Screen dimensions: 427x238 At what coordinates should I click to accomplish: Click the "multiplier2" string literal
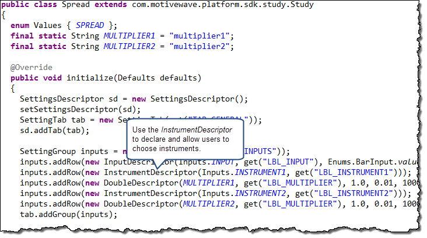point(201,46)
